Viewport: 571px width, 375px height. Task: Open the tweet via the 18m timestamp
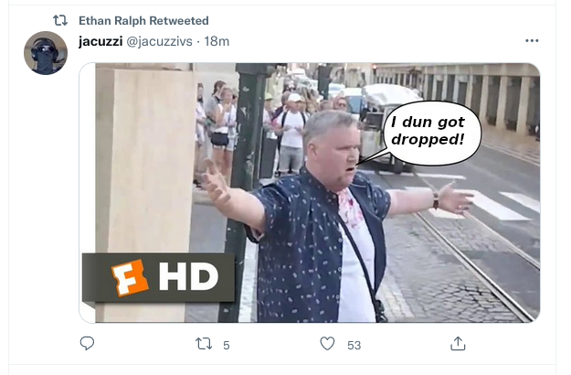pyautogui.click(x=217, y=41)
